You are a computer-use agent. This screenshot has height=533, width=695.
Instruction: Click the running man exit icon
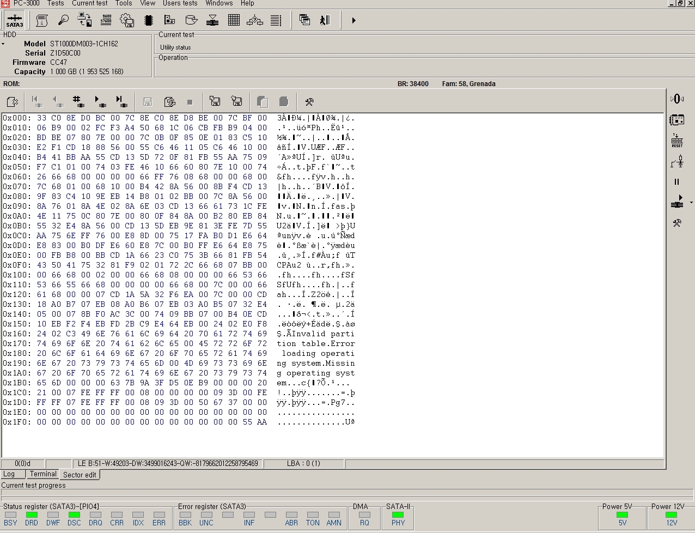[326, 21]
